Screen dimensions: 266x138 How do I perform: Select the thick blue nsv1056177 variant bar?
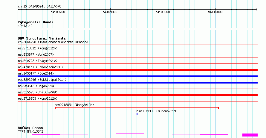tap(137, 76)
